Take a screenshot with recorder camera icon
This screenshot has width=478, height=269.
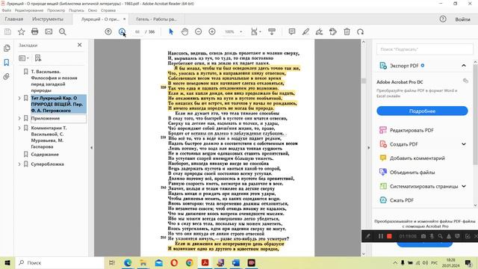tap(423, 236)
